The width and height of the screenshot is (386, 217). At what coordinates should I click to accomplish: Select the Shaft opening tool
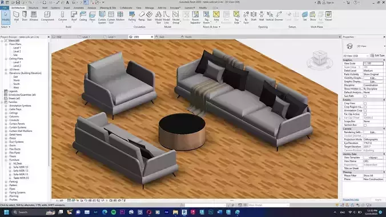tap(254, 16)
